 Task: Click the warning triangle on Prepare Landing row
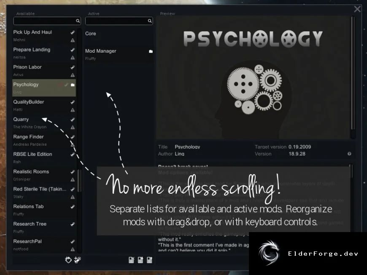pos(73,57)
